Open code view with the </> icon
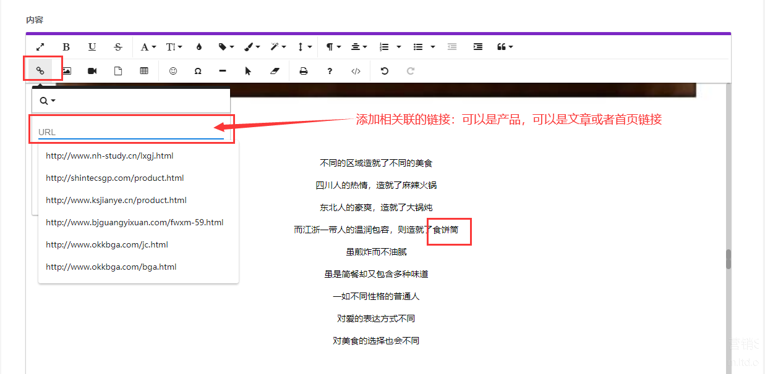The image size is (765, 374). coord(356,71)
